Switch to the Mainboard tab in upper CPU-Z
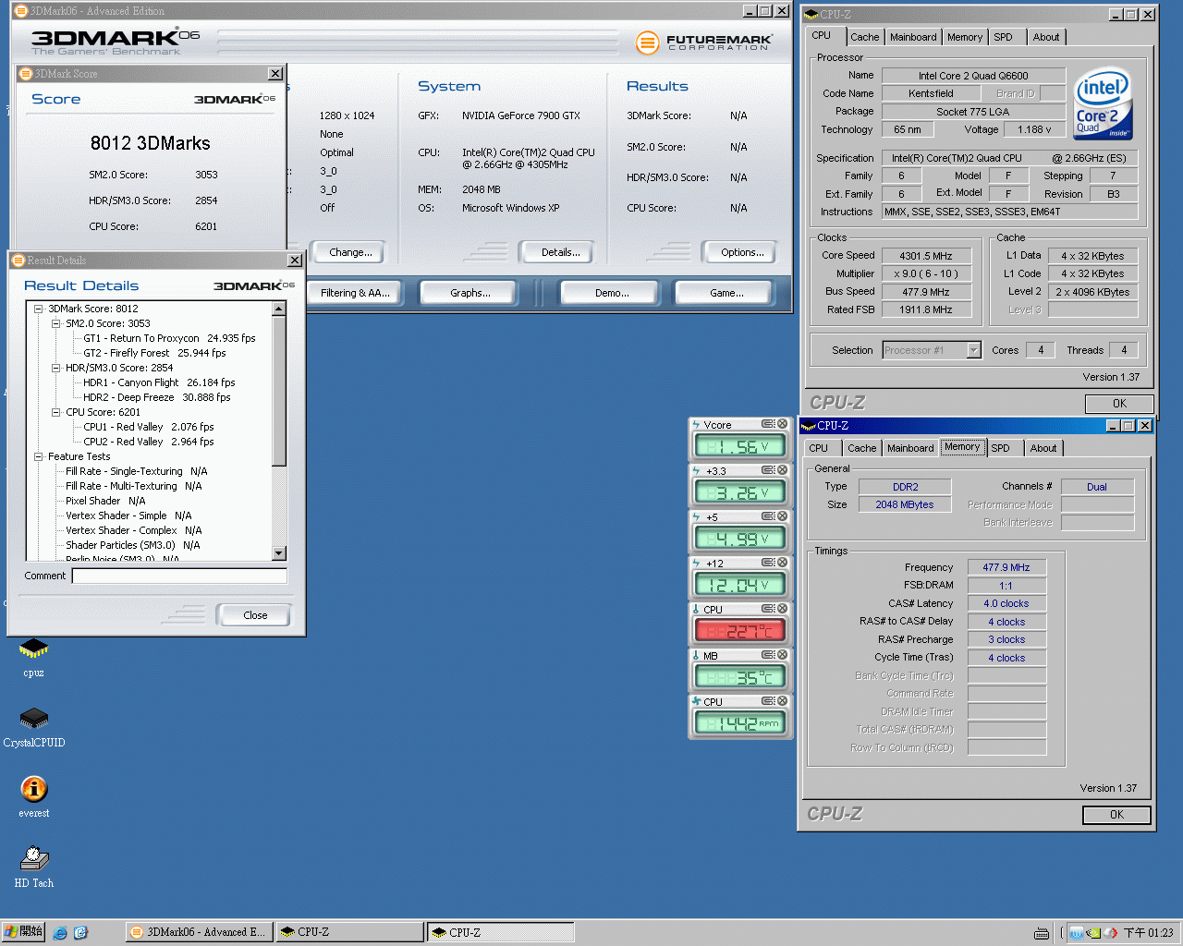 pos(912,37)
